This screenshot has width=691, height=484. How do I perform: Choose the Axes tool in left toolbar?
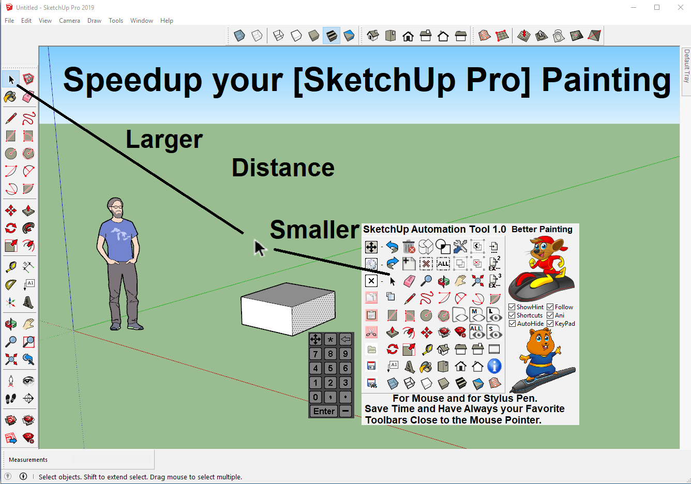[10, 303]
